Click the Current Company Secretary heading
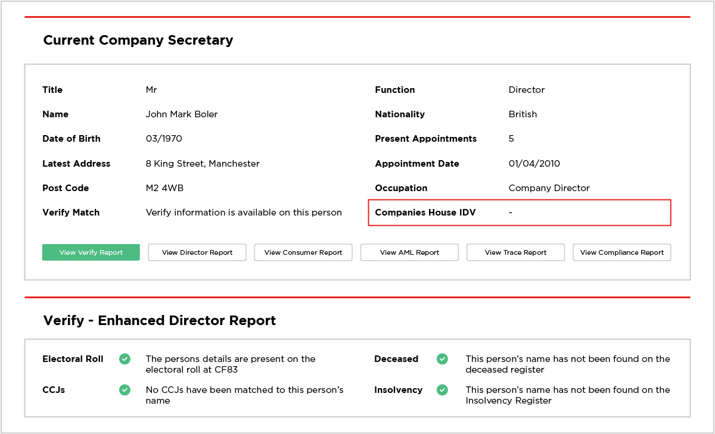The width and height of the screenshot is (715, 434). click(138, 40)
